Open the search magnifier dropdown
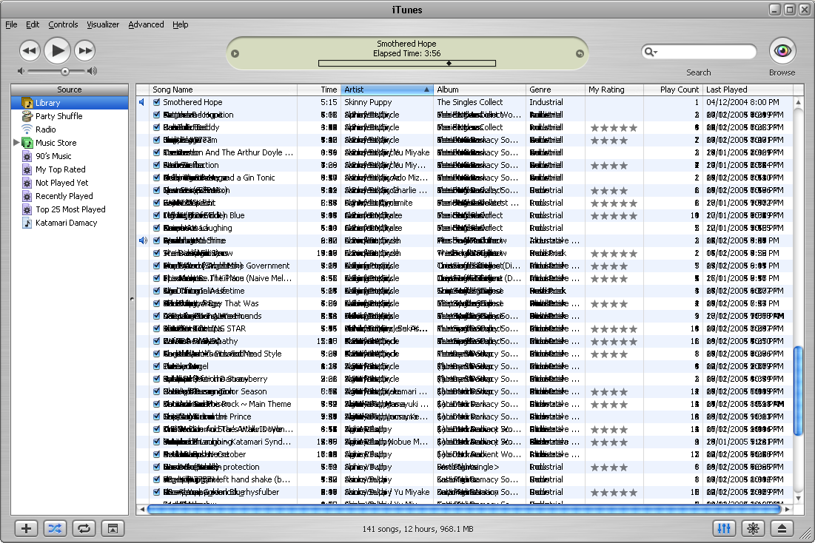Viewport: 815px width, 543px height. coord(651,52)
